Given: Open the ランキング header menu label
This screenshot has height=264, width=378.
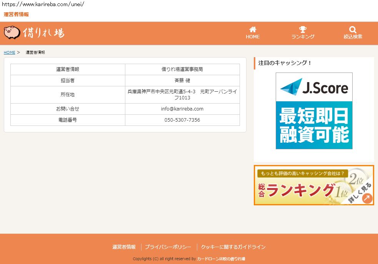Looking at the screenshot, I should click(303, 37).
